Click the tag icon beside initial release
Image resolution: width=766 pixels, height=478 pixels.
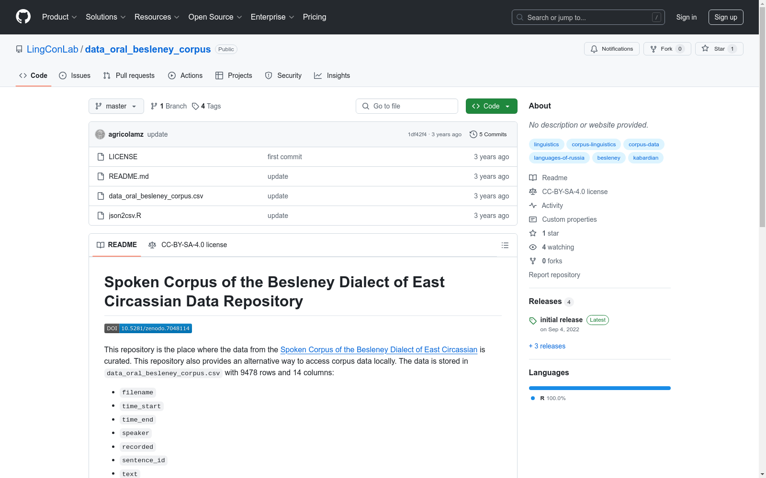click(533, 321)
